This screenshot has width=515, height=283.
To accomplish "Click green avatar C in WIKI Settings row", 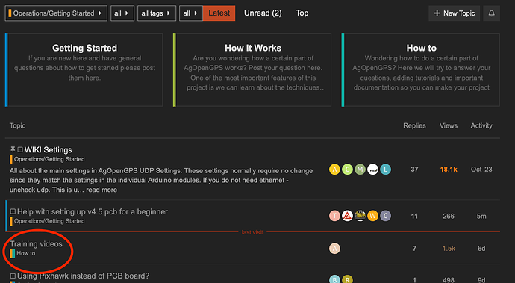I will [347, 170].
